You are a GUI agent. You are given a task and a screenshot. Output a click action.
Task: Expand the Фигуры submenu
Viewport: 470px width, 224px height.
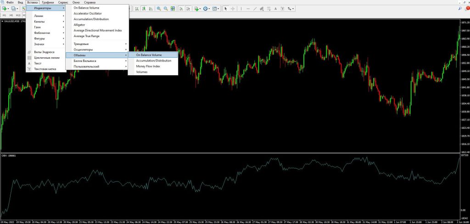[x=46, y=38]
